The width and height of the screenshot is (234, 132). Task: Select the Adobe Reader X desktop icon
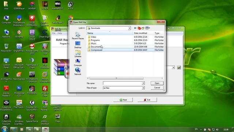(x=6, y=91)
